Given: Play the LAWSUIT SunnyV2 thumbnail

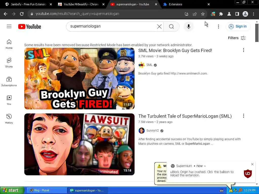Looking at the screenshot, I should coord(79,144).
